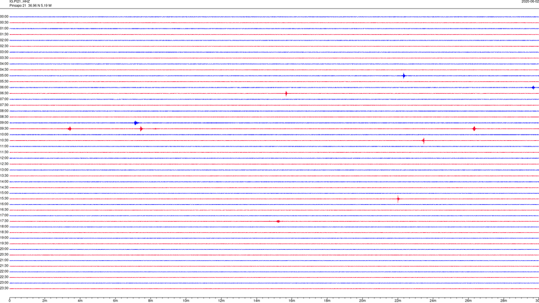Select the 12m tick on the minute axis
Viewport: 539px width, 303px height.
(221, 301)
